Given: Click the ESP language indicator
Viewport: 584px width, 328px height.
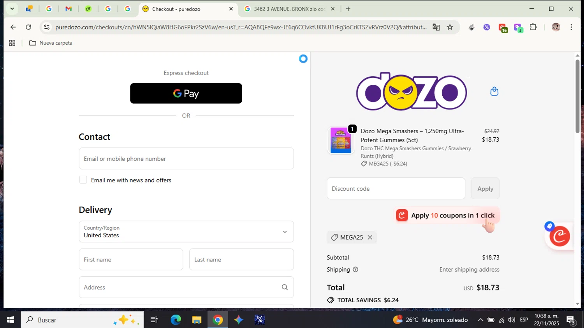Looking at the screenshot, I should (x=524, y=320).
